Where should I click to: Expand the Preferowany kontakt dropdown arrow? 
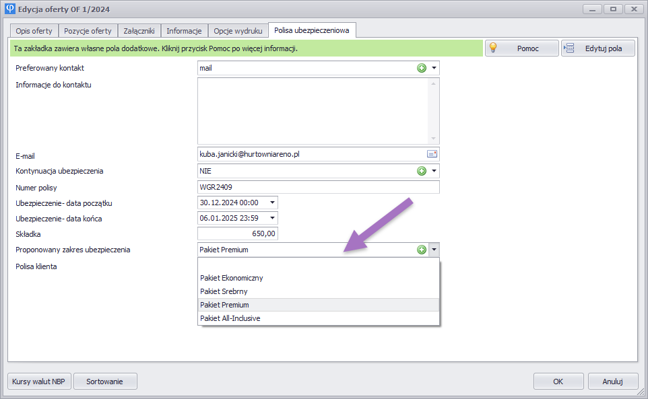pos(434,68)
